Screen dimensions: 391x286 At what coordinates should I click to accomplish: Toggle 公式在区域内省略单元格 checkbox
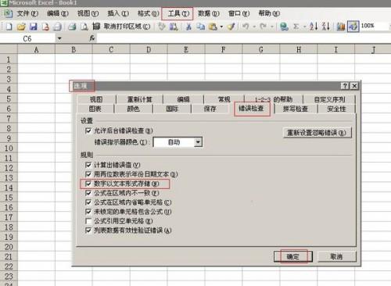pos(88,202)
